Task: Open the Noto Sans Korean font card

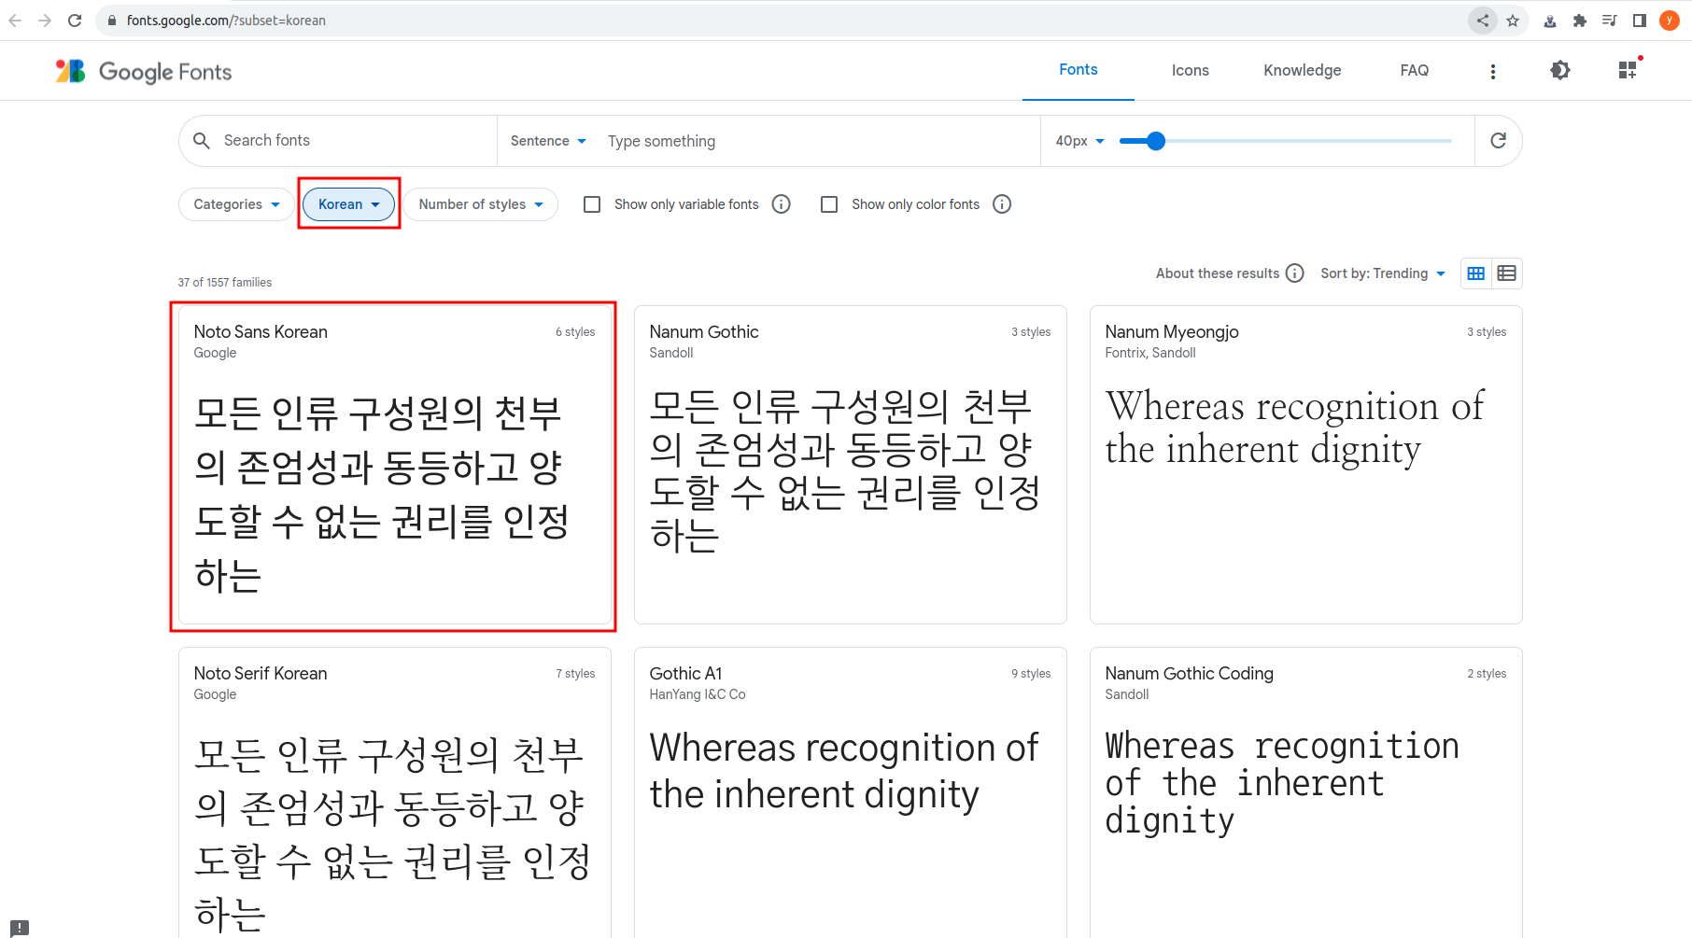Action: pyautogui.click(x=394, y=465)
